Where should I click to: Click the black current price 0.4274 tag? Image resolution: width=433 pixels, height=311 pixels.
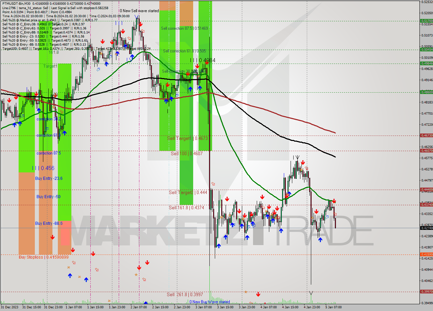[426, 228]
